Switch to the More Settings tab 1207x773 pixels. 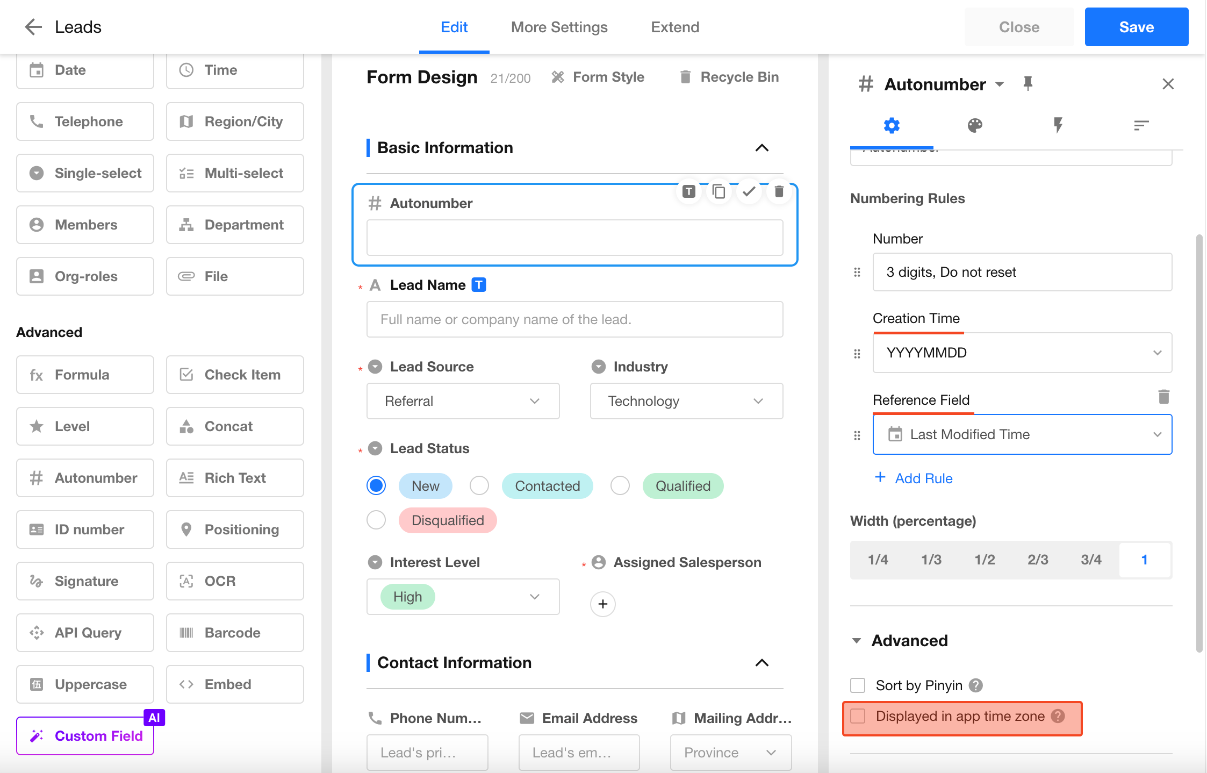559,27
